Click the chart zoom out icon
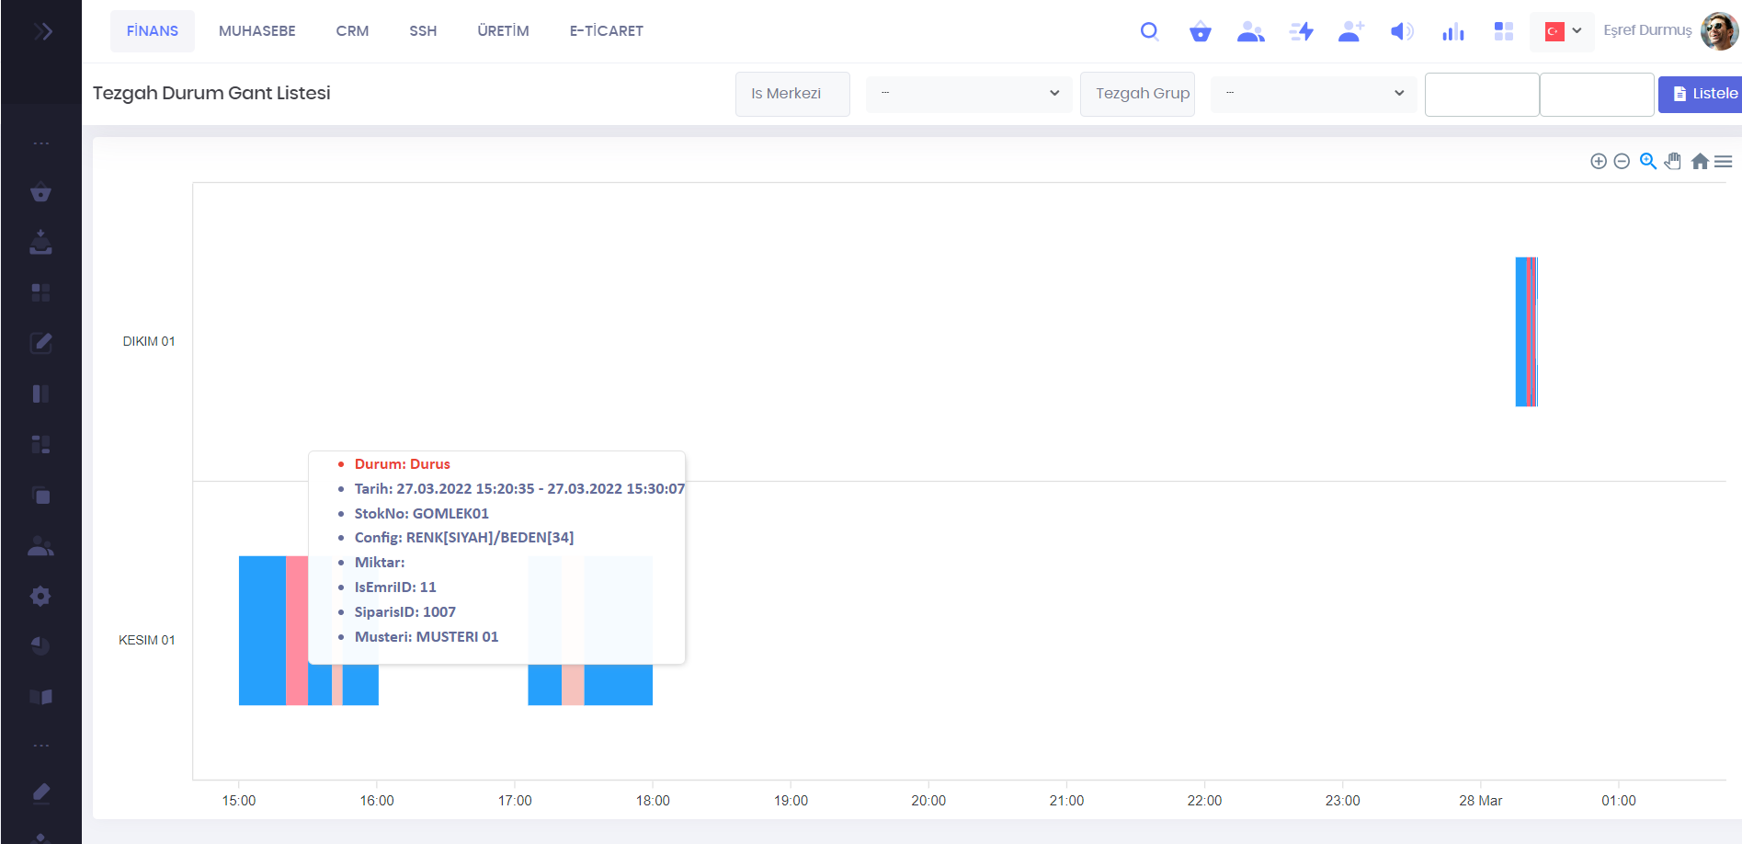This screenshot has width=1742, height=844. [x=1622, y=162]
